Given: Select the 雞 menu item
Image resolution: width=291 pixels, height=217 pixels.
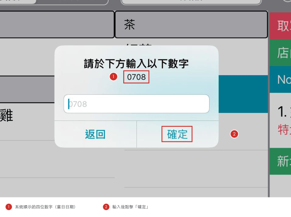Looking at the screenshot, I should pyautogui.click(x=6, y=115).
